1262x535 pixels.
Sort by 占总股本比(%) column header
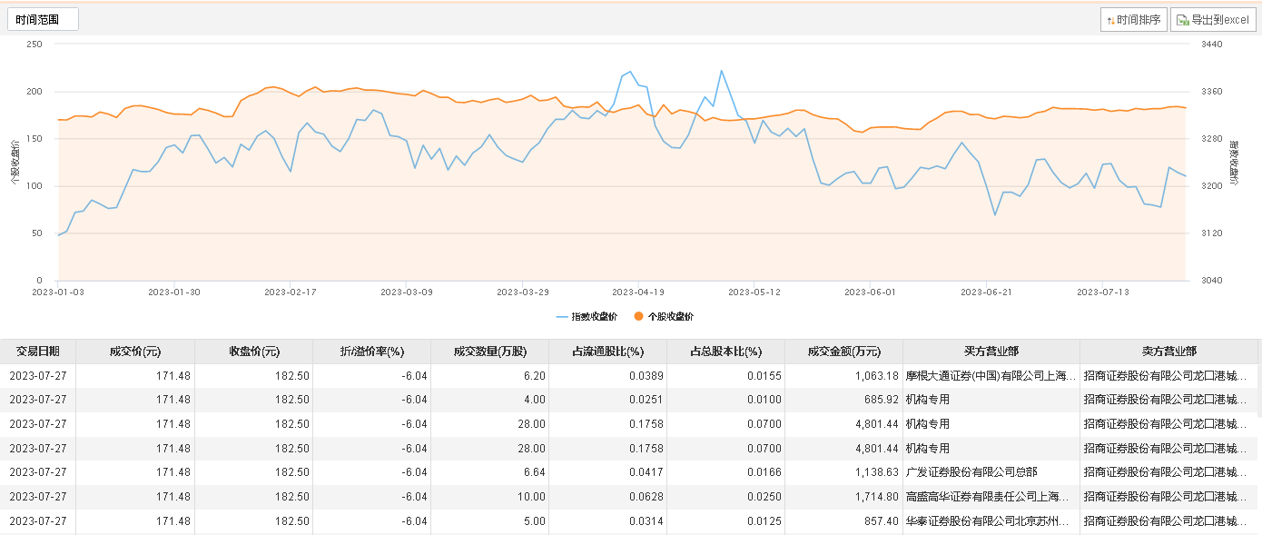tap(726, 352)
